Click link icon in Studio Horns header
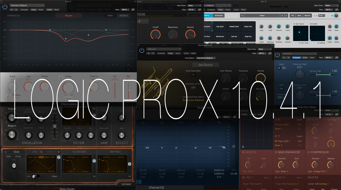 coord(270,53)
